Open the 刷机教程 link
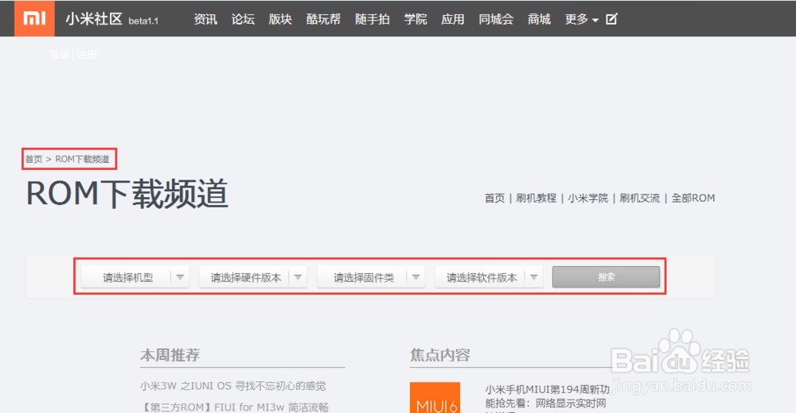This screenshot has height=413, width=796. point(536,198)
